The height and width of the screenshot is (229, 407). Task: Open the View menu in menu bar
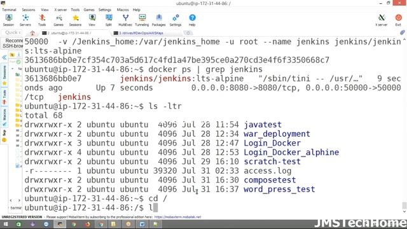point(45,10)
